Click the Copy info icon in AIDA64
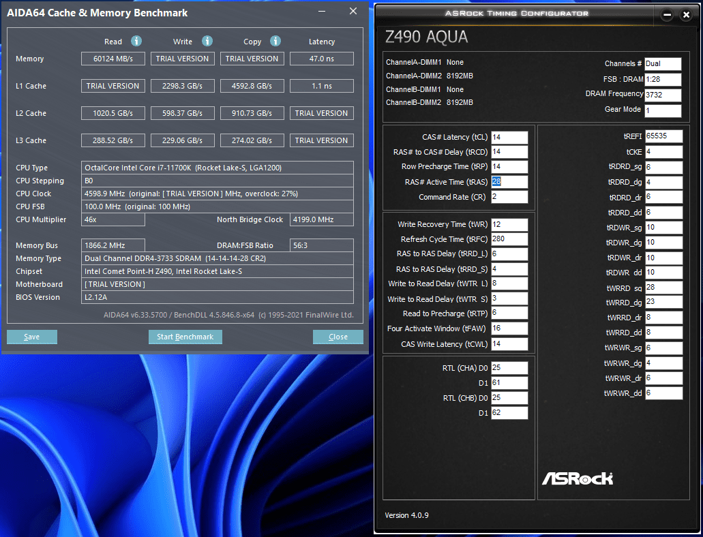Image resolution: width=703 pixels, height=537 pixels. (x=275, y=42)
